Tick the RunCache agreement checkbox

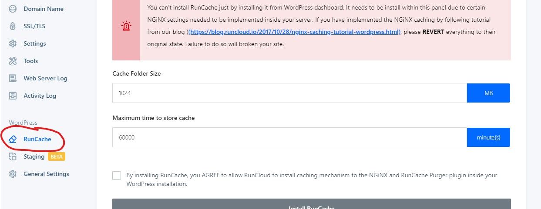117,176
